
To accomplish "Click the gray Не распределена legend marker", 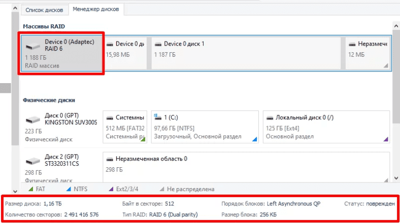I will tap(162, 189).
